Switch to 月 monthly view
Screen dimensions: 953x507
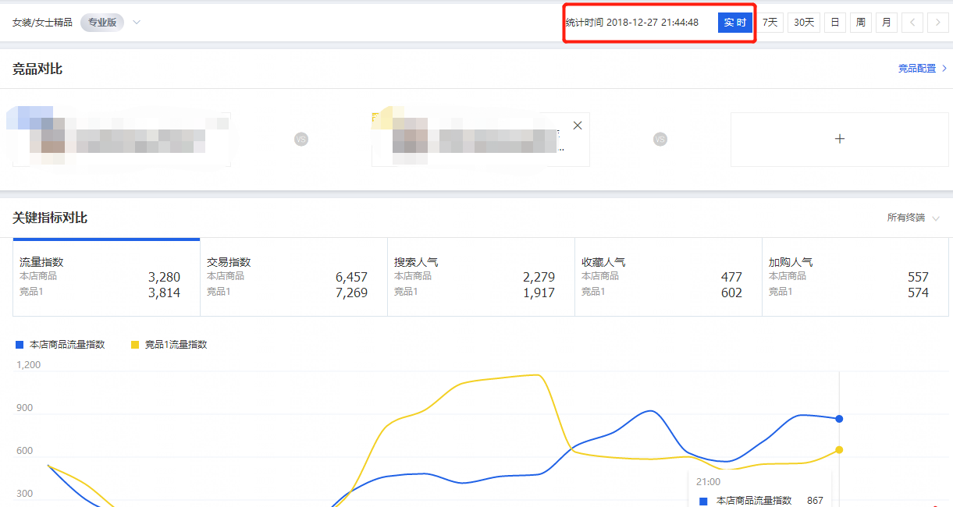pyautogui.click(x=886, y=22)
